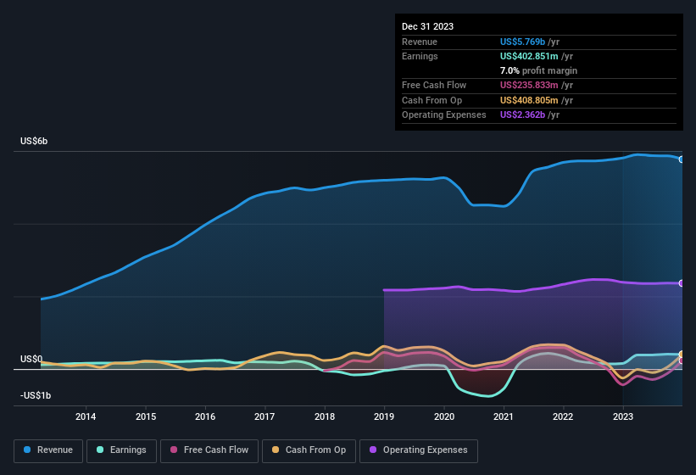This screenshot has height=475, width=696.
Task: Click the US$6b y-axis label
Action: point(34,141)
